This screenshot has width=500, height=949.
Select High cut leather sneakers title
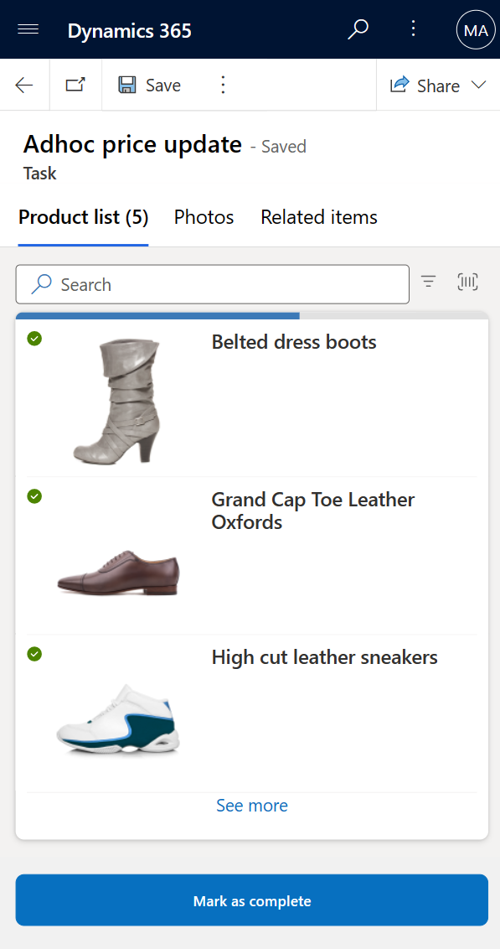click(325, 657)
